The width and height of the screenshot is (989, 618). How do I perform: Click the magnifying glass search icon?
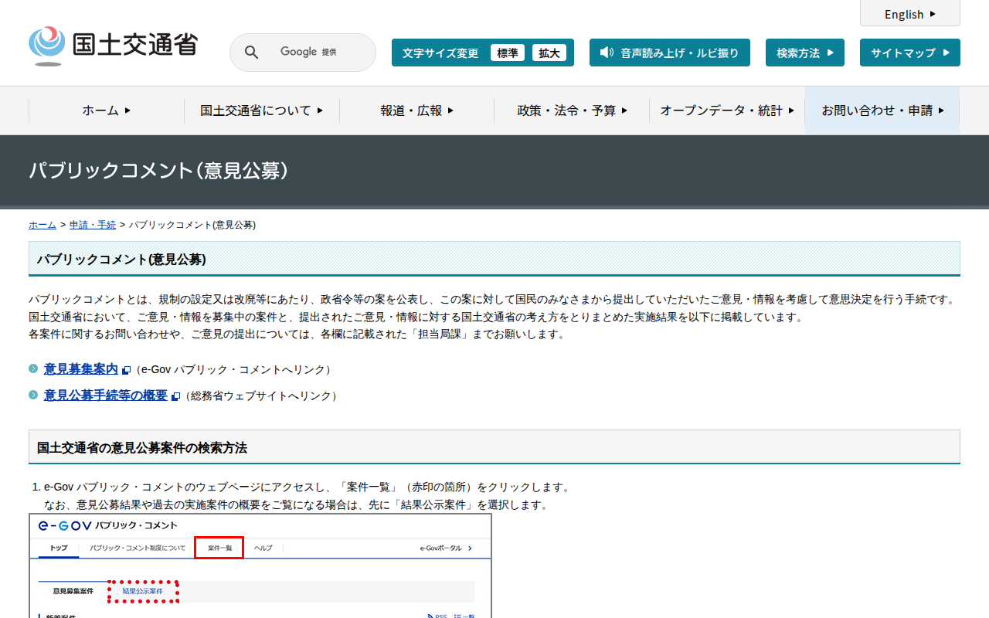pyautogui.click(x=251, y=53)
